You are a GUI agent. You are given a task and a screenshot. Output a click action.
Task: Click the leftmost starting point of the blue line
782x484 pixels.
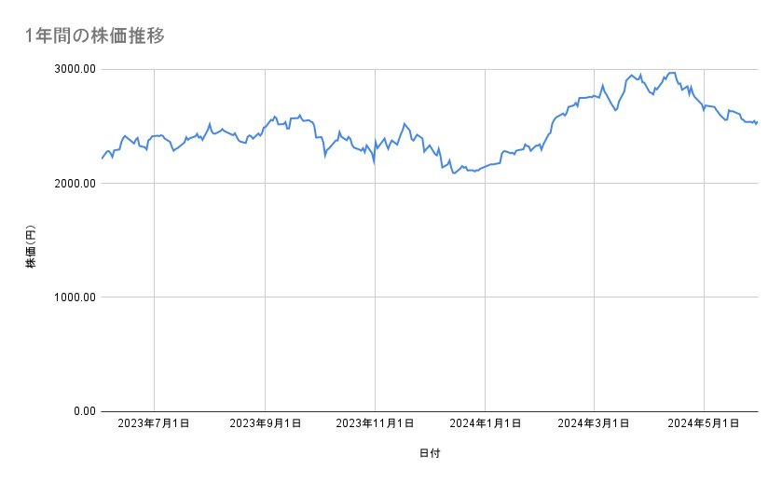[103, 159]
